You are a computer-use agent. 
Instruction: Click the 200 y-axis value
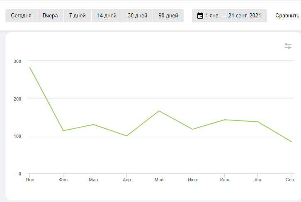click(17, 99)
